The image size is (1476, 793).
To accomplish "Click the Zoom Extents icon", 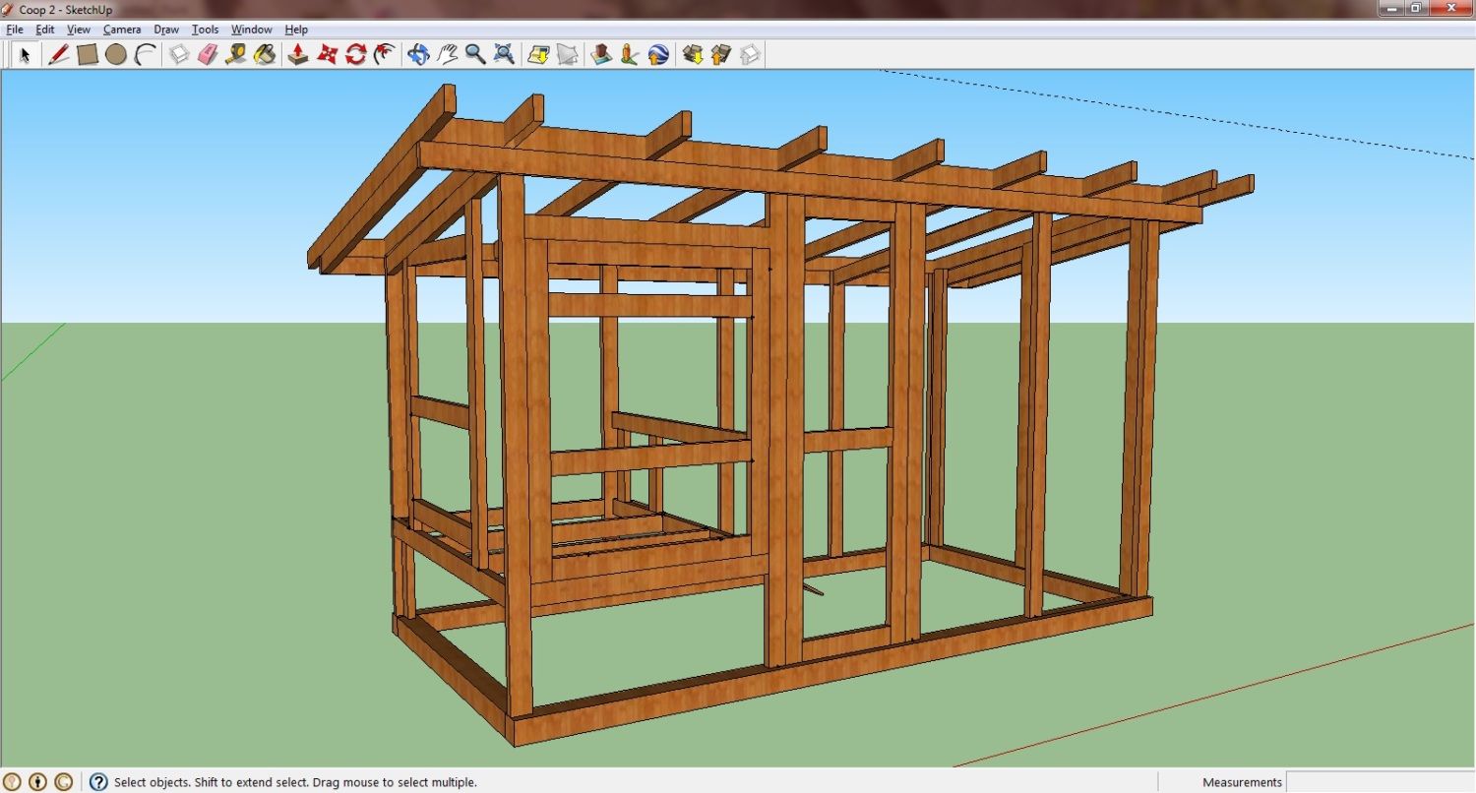I will (504, 54).
